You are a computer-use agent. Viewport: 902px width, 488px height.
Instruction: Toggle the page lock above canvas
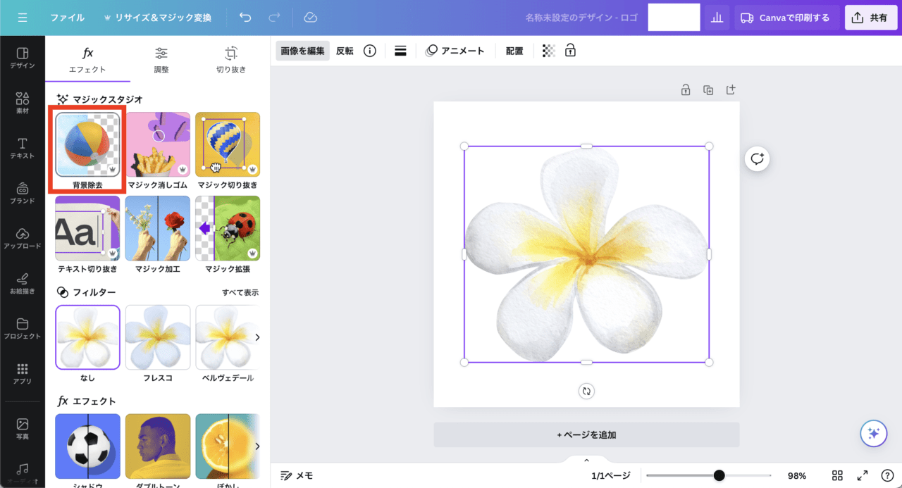click(x=685, y=90)
